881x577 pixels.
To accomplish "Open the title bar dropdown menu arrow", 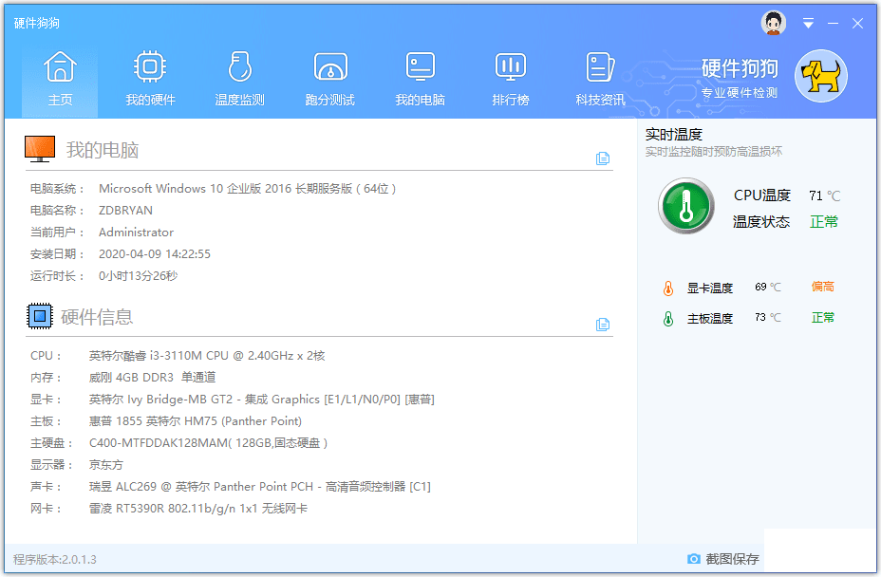I will [x=808, y=23].
